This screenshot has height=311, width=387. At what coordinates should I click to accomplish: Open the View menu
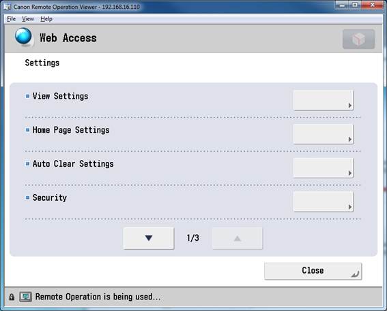[x=28, y=19]
